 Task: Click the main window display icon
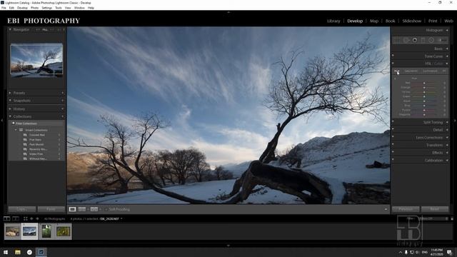(x=6, y=218)
